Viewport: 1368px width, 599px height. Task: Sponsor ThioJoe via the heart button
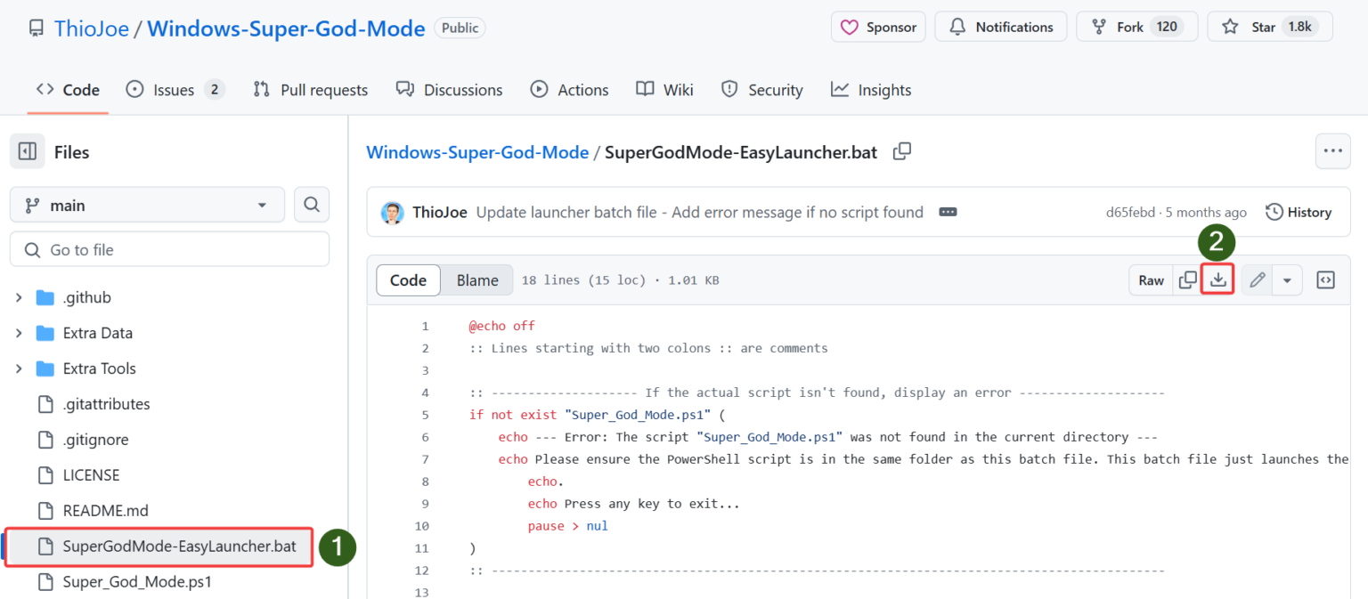tap(877, 26)
